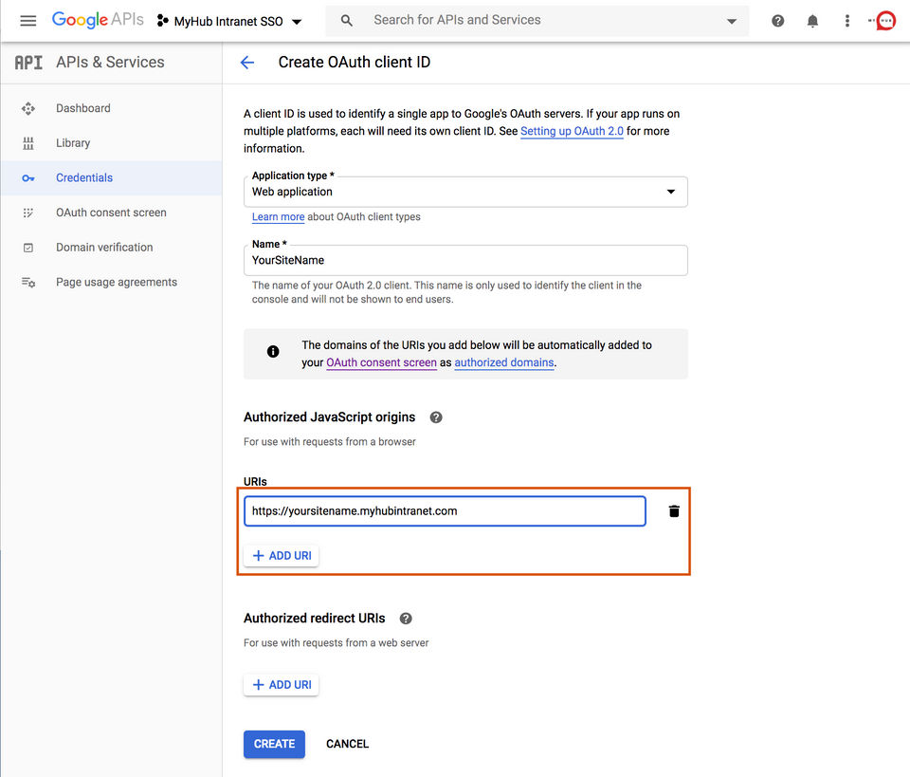910x777 pixels.
Task: Click the help question mark icon in header
Action: (x=778, y=21)
